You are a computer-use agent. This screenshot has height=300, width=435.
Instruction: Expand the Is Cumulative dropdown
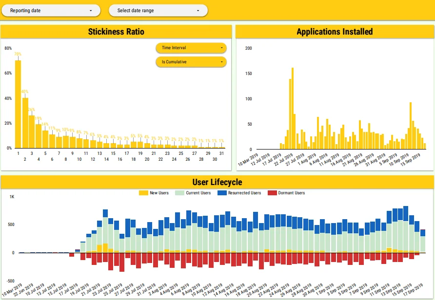pos(191,62)
